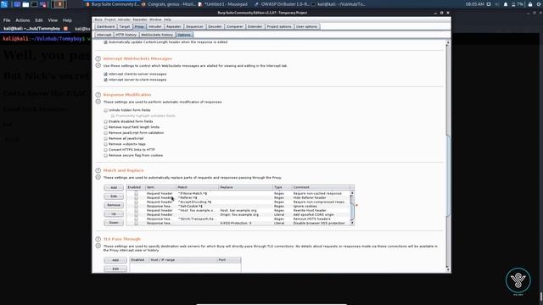543x305 pixels.
Task: Check Convert HTTPS links to HTTP
Action: 105,150
